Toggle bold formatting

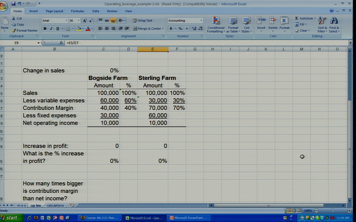coord(45,29)
